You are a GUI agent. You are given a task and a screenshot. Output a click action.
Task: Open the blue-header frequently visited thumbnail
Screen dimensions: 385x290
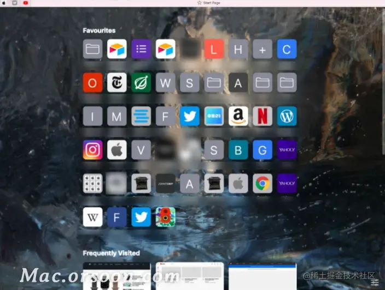pos(262,276)
